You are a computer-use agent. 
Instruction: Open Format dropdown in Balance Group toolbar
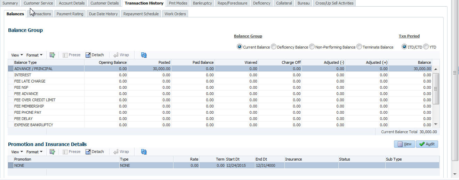34,55
